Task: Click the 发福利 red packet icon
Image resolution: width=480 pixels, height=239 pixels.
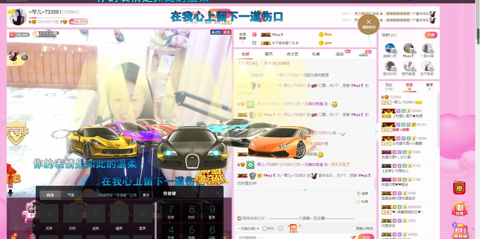Action: coord(293,228)
